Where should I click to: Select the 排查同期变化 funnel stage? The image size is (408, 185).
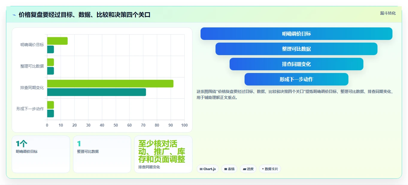click(296, 64)
